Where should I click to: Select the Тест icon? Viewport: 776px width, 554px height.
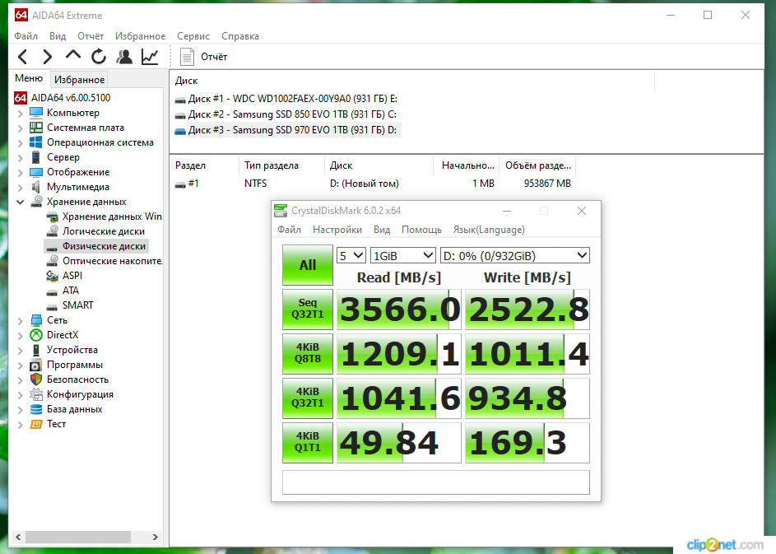[36, 424]
